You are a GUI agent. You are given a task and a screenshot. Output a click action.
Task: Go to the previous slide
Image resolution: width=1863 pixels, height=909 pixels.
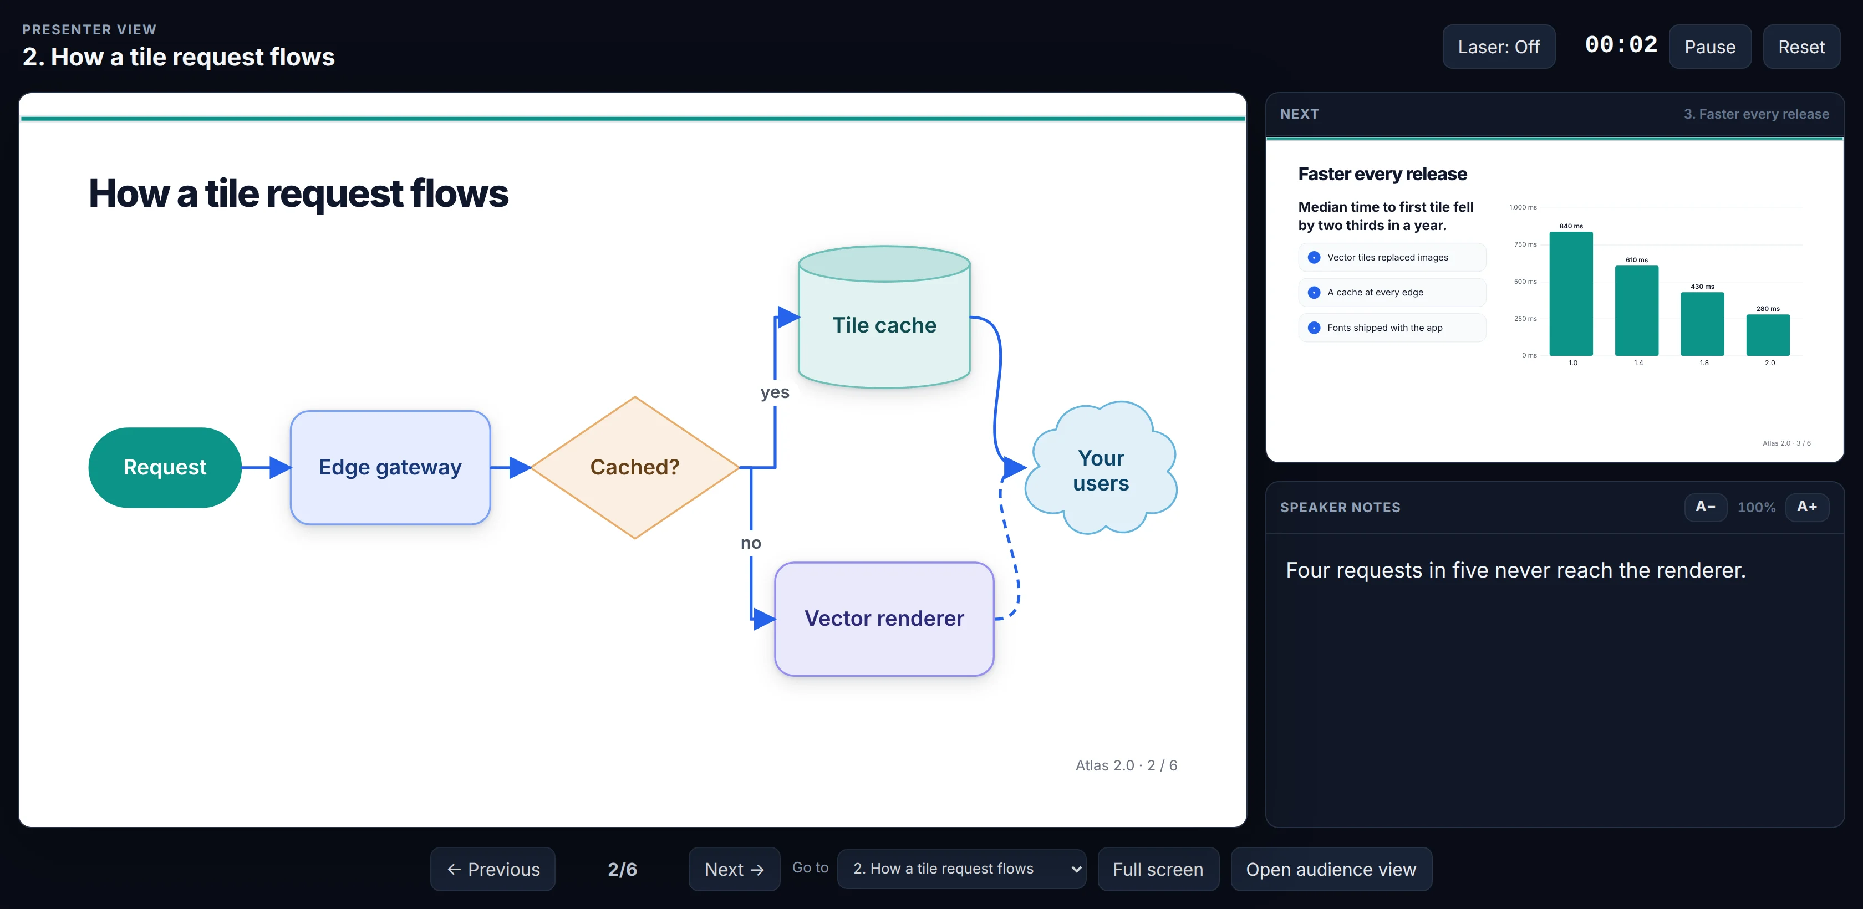(x=492, y=869)
